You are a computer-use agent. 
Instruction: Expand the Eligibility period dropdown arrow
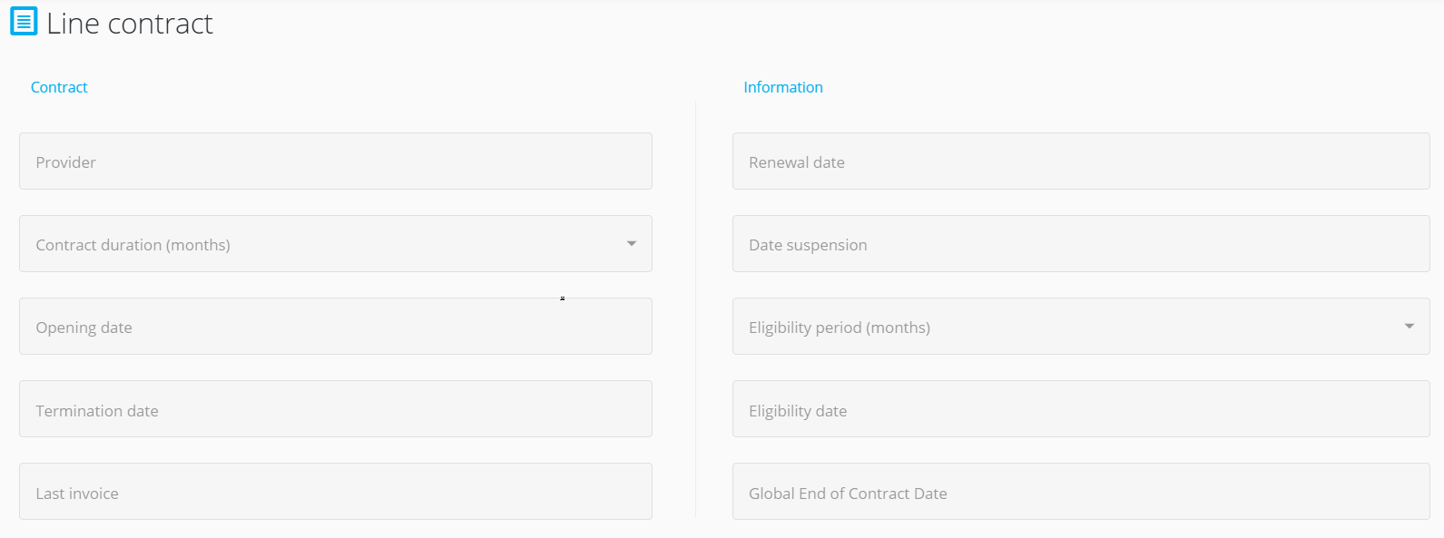pyautogui.click(x=1410, y=326)
